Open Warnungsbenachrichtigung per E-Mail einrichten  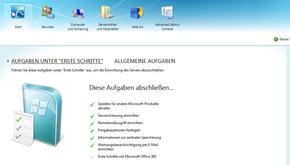[x=128, y=147]
